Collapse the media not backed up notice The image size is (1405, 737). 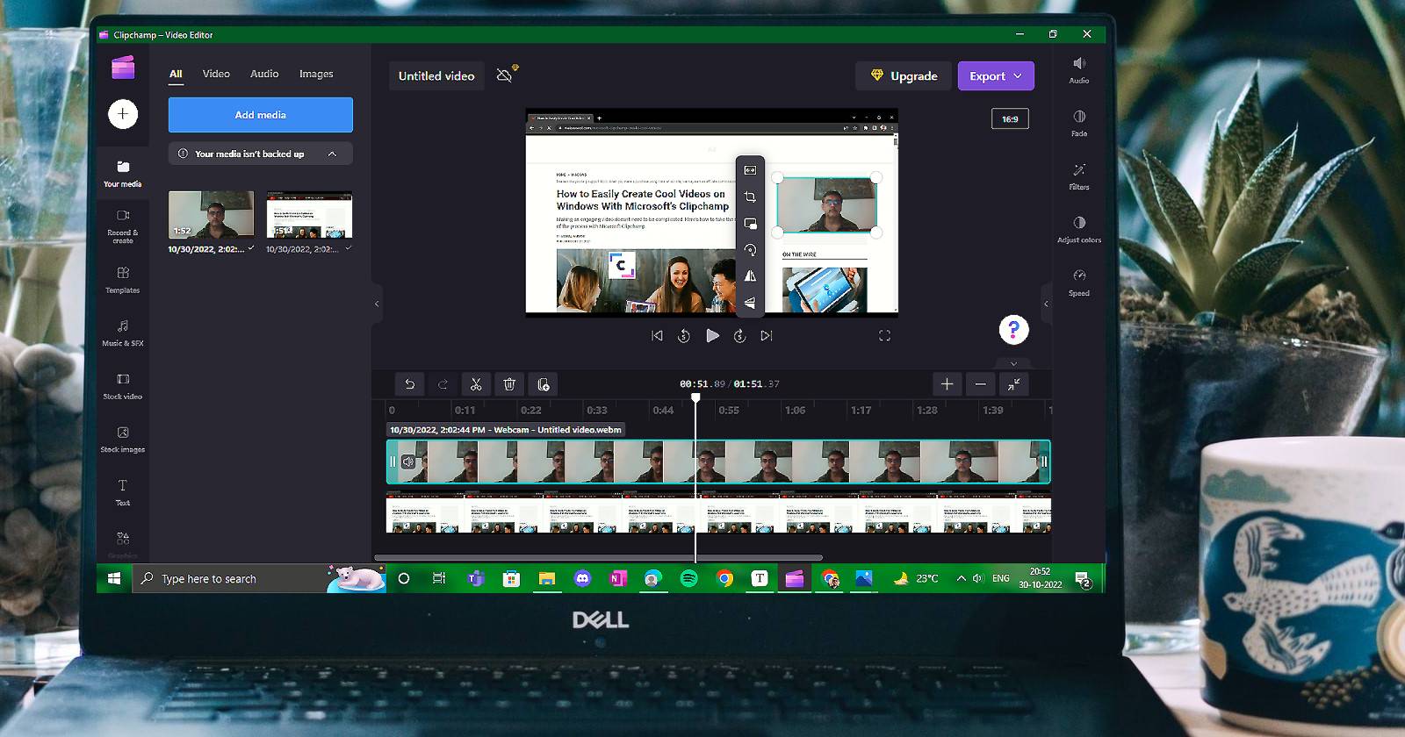pos(332,154)
